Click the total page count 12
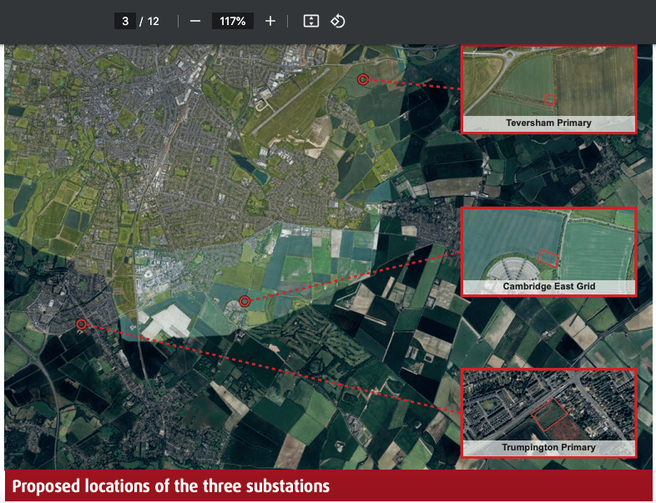The image size is (656, 503). point(153,21)
